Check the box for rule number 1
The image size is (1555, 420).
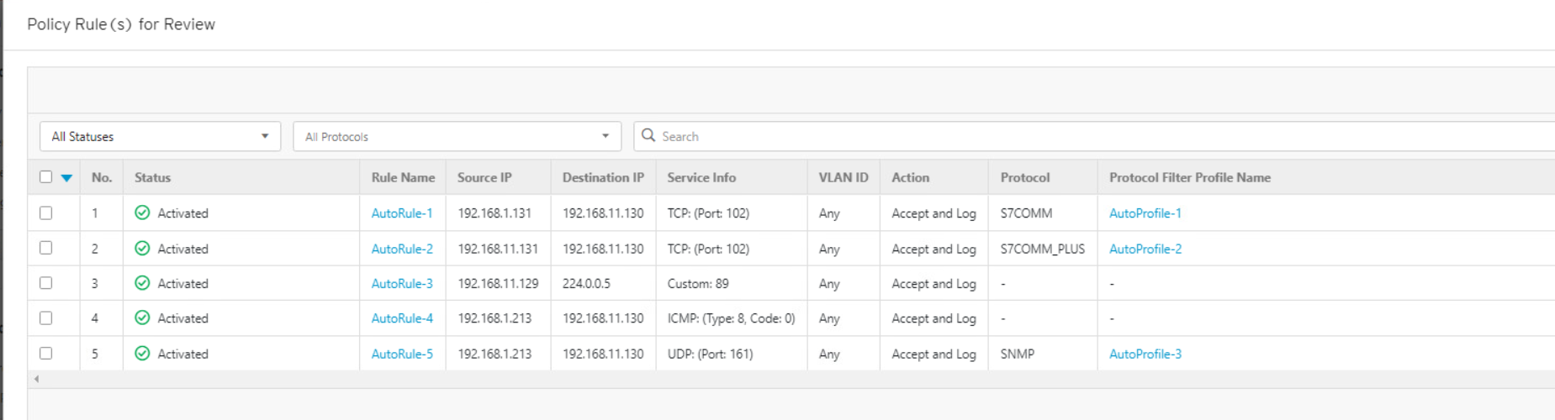coord(46,213)
